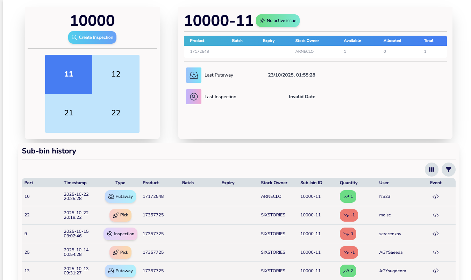Click product 17172548 in stock table
The width and height of the screenshot is (471, 280).
(x=199, y=51)
